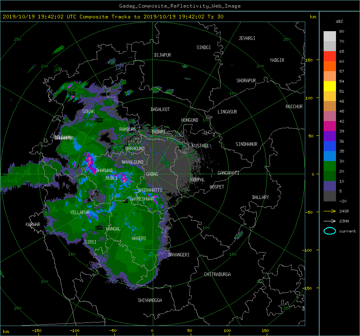Viewport: 360px width, 336px height.
Task: Select the GADAG radar center label
Action: (152, 174)
